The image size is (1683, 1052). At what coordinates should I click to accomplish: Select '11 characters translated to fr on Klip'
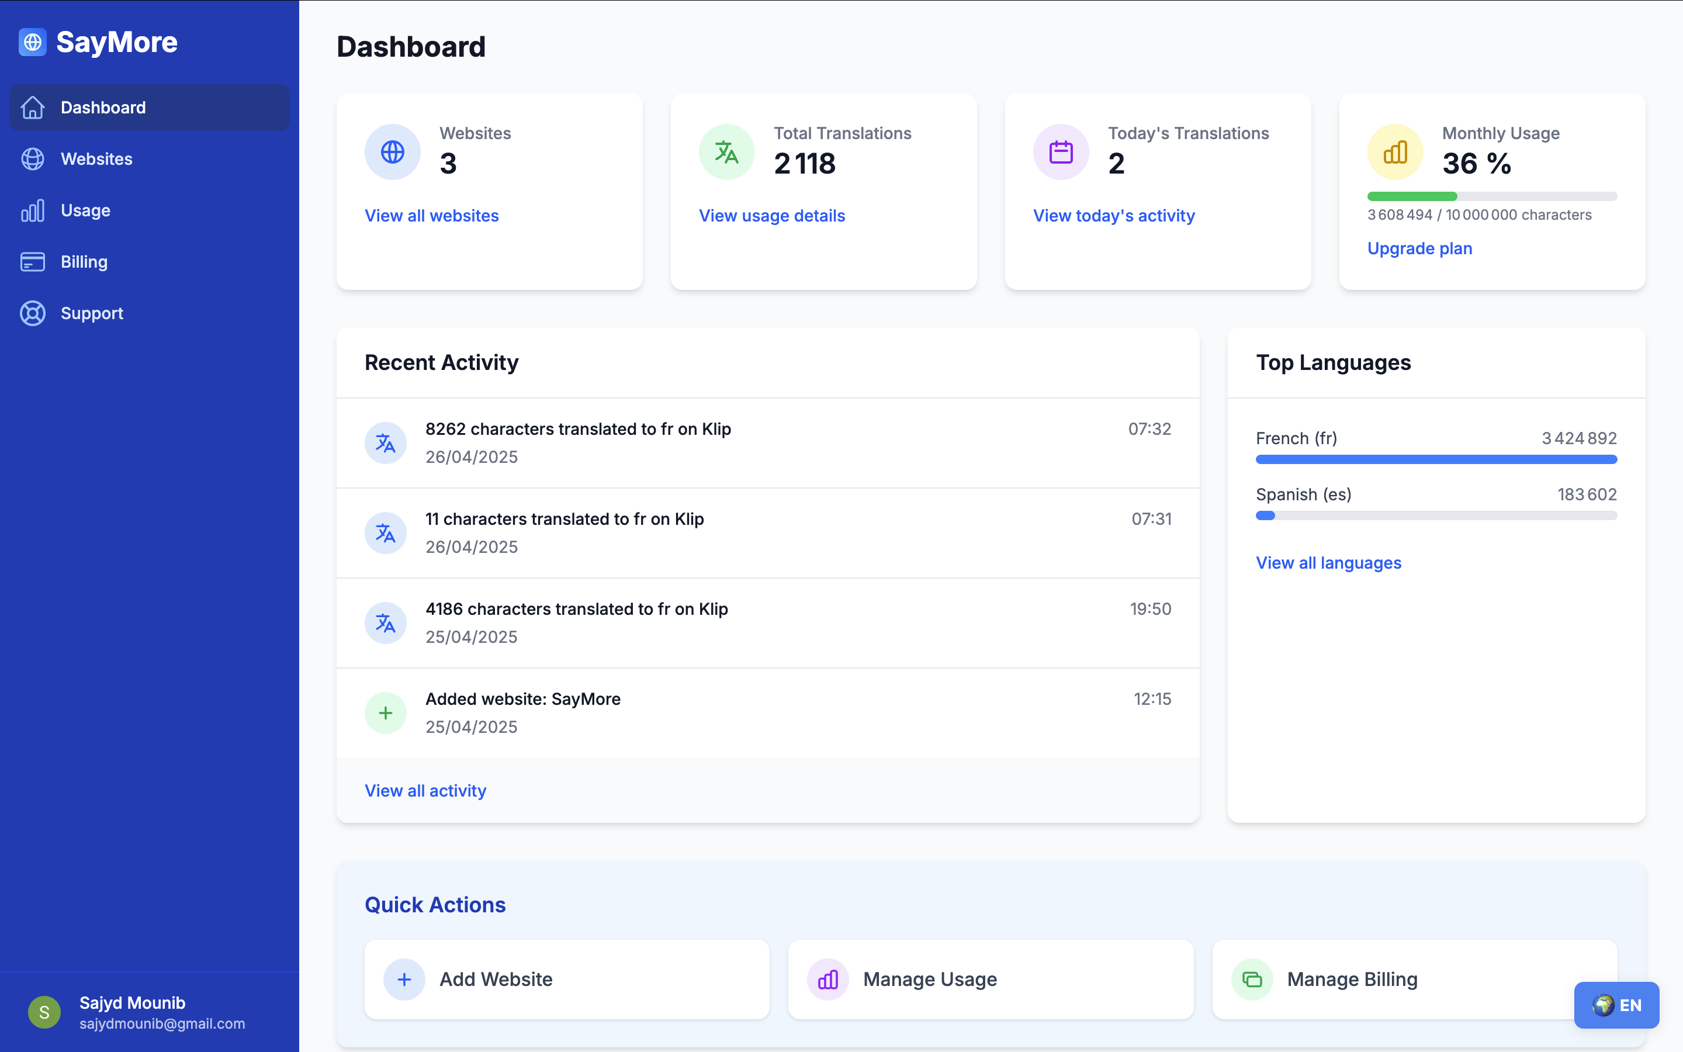[x=565, y=519]
